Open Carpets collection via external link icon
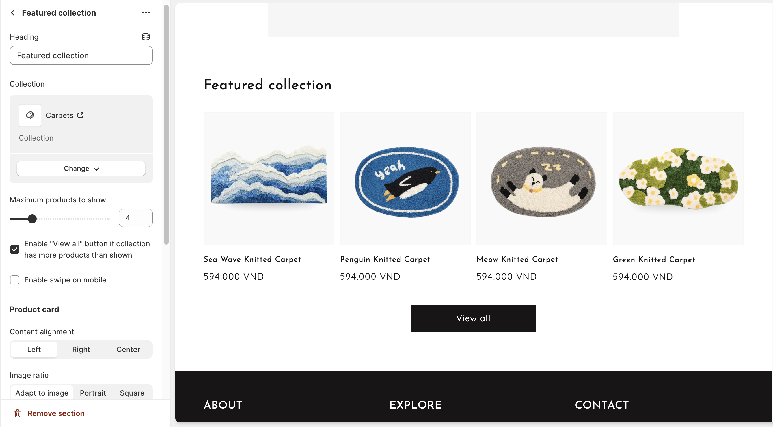 [80, 115]
